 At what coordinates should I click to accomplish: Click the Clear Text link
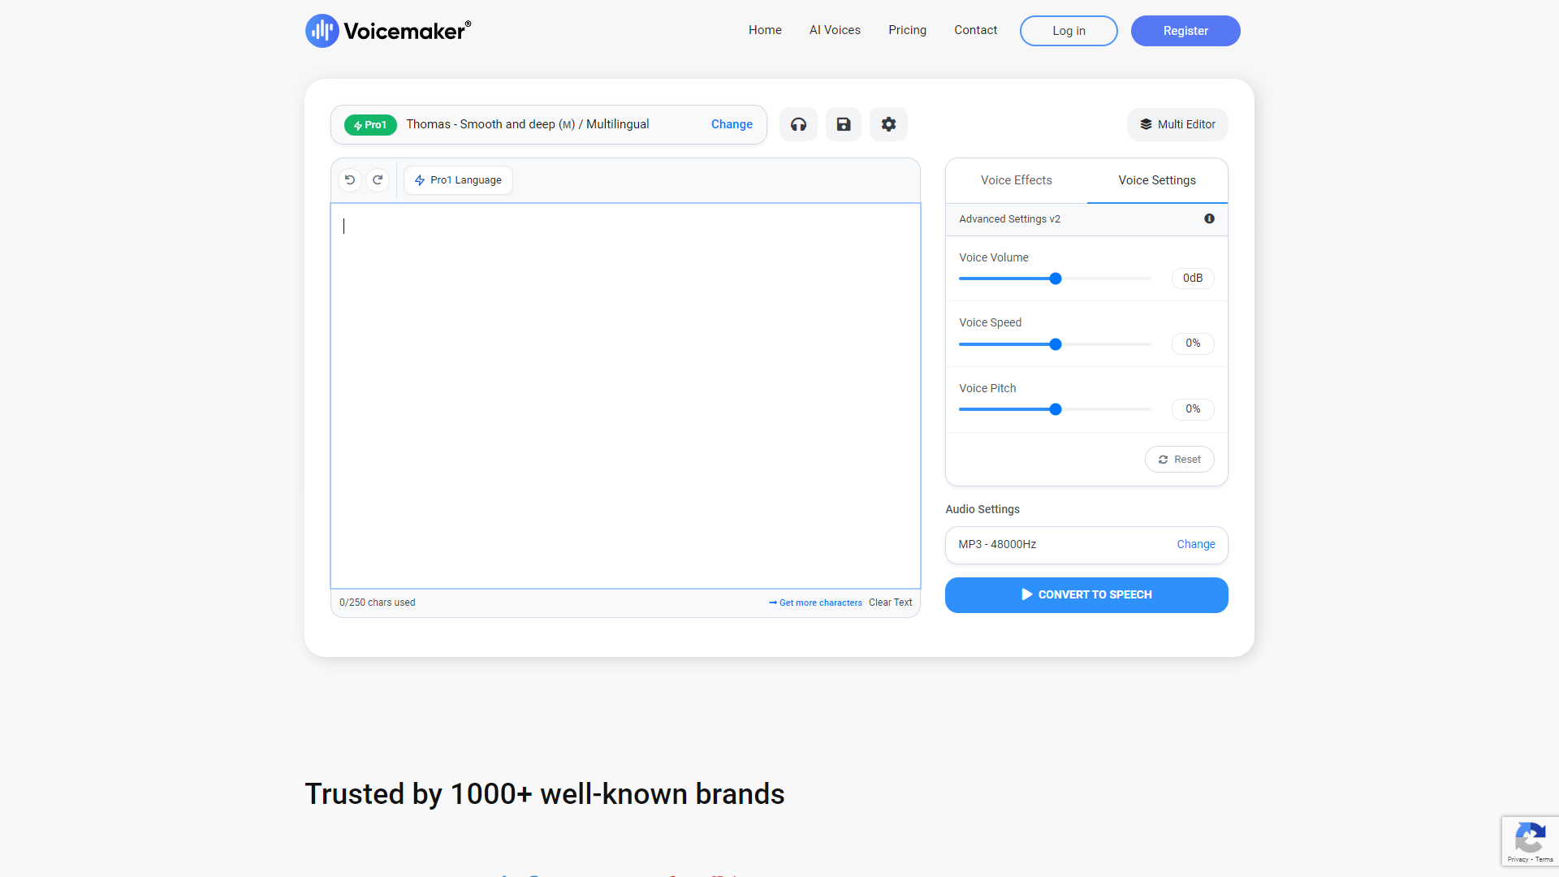891,602
